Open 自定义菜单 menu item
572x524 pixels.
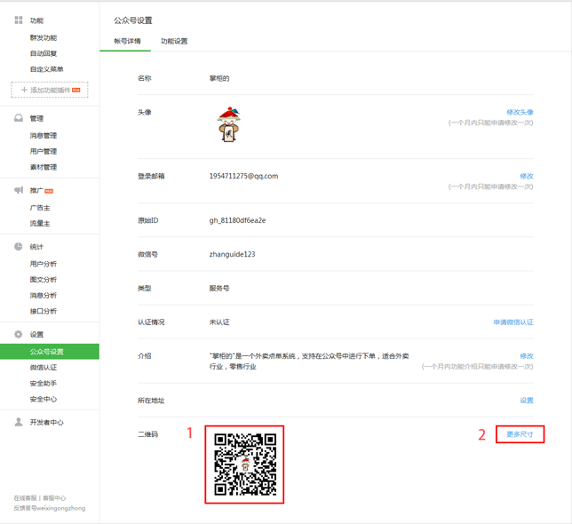(x=46, y=69)
